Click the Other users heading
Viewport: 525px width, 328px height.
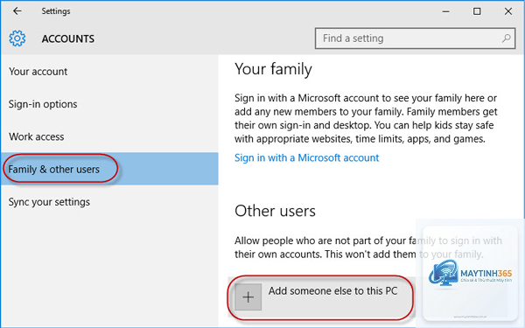pyautogui.click(x=275, y=211)
